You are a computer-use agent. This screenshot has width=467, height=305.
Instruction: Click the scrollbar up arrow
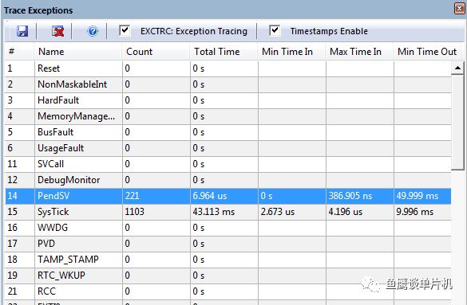457,68
